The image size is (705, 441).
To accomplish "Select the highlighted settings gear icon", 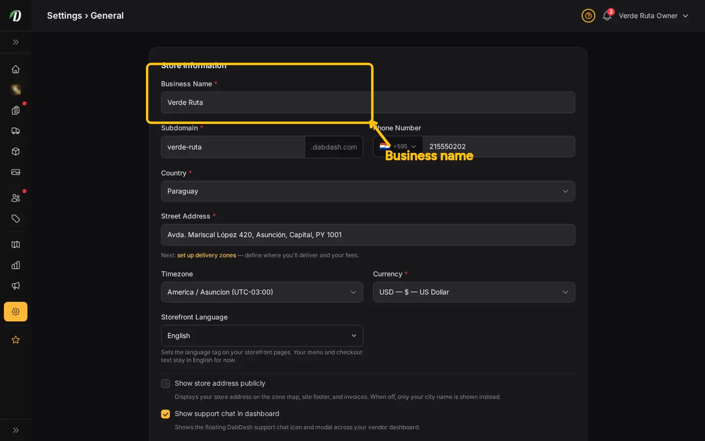I will 16,312.
